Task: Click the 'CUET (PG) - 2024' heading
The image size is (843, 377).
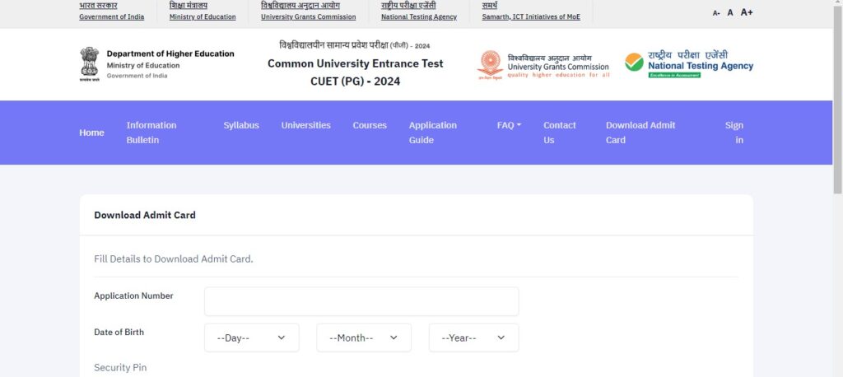Action: click(356, 81)
